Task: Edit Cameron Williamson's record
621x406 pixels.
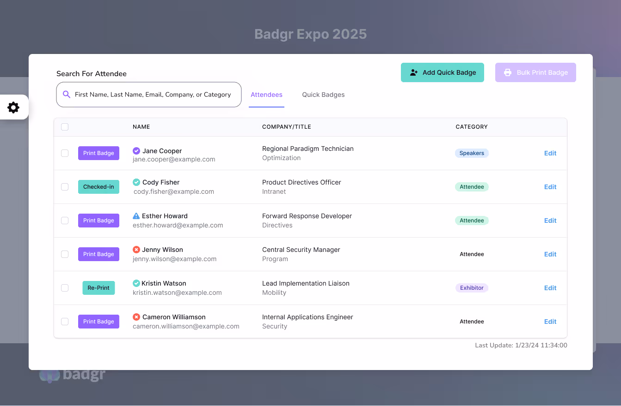Action: point(550,322)
